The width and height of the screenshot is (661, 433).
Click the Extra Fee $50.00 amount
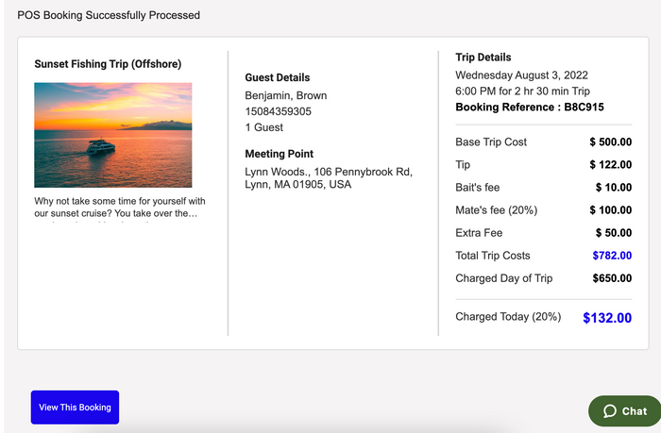click(613, 233)
